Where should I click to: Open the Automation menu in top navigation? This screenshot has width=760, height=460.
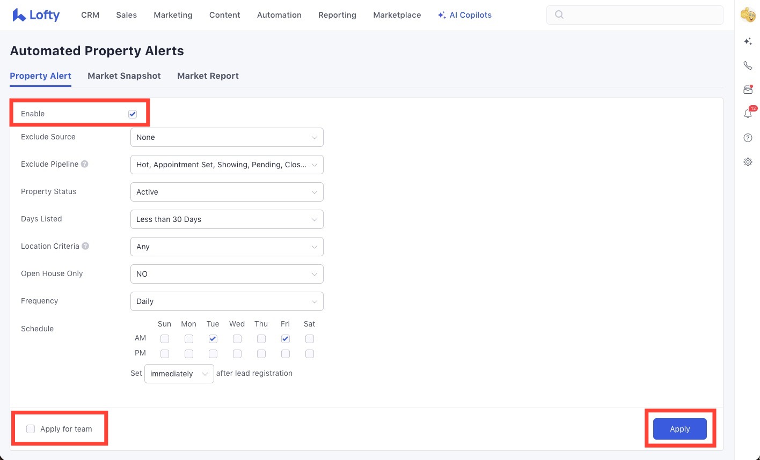point(279,15)
